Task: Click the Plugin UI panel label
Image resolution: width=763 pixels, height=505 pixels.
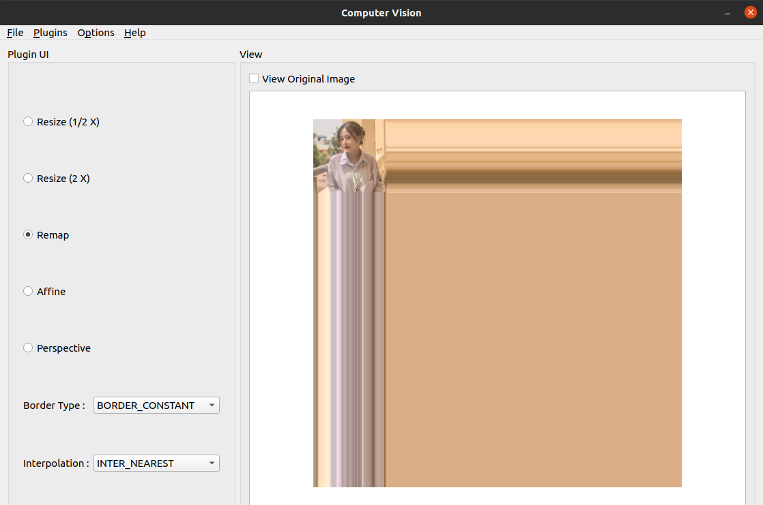Action: 28,55
